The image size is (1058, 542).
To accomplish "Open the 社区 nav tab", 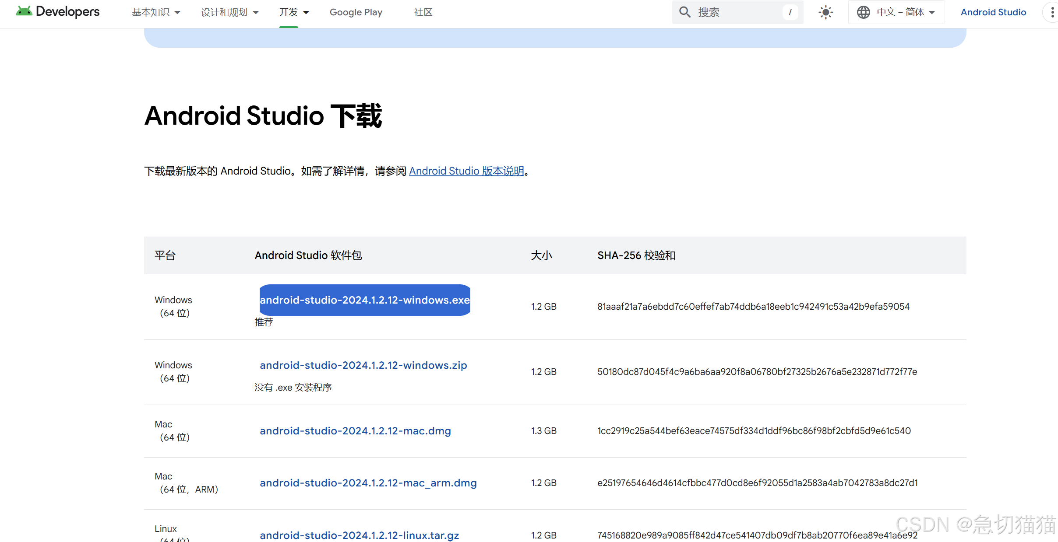I will [423, 12].
